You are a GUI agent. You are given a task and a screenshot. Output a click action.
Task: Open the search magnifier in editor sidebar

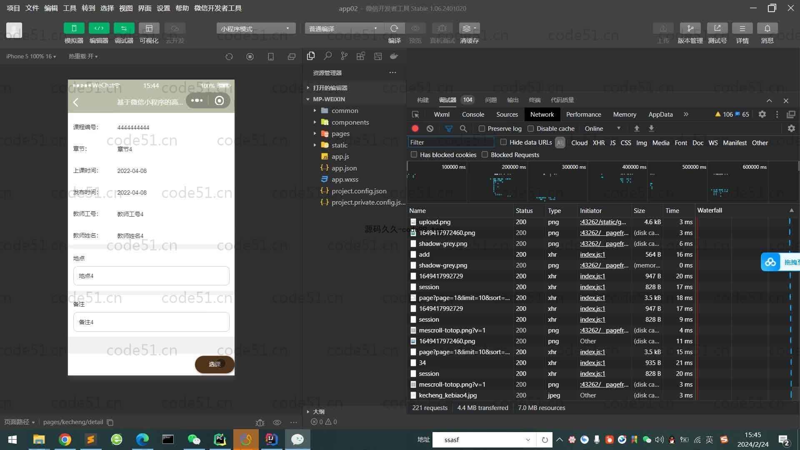point(328,56)
